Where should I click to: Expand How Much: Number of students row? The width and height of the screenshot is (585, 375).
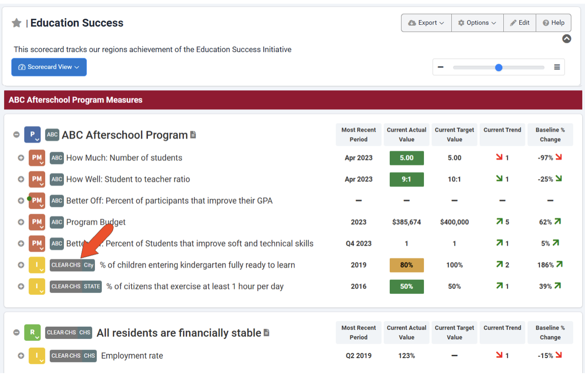(x=21, y=158)
